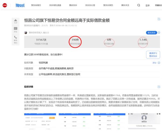This screenshot has width=162, height=137.
Task: Click the 登录 link
Action: click(147, 5)
